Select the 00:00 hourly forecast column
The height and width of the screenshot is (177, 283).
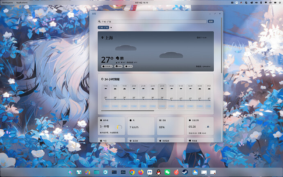(171, 97)
